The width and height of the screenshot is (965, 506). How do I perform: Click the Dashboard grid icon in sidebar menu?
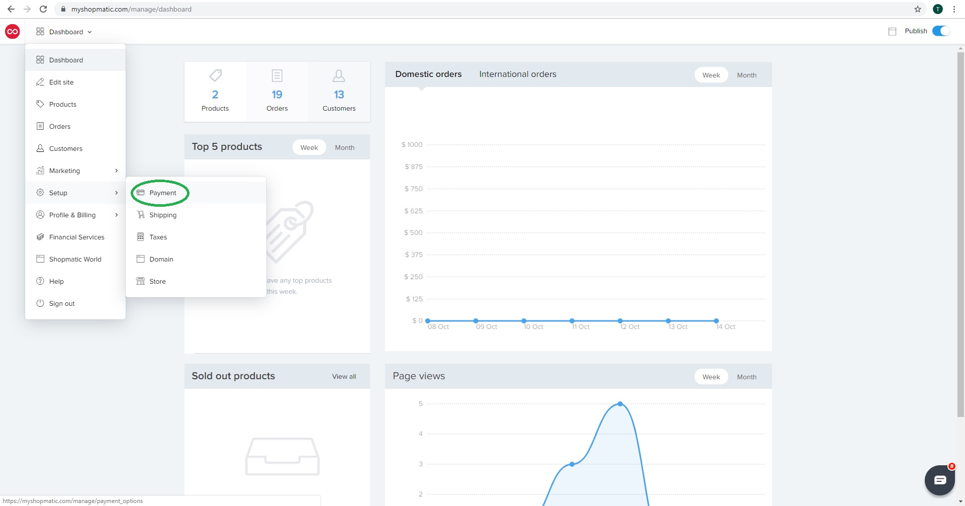coord(40,60)
